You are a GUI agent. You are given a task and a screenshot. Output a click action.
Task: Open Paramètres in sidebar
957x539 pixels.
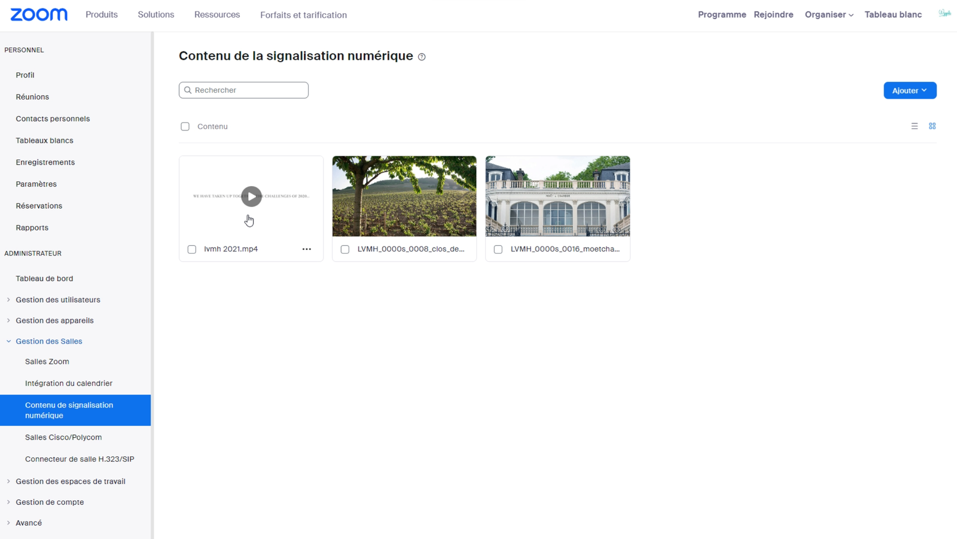[x=36, y=184]
